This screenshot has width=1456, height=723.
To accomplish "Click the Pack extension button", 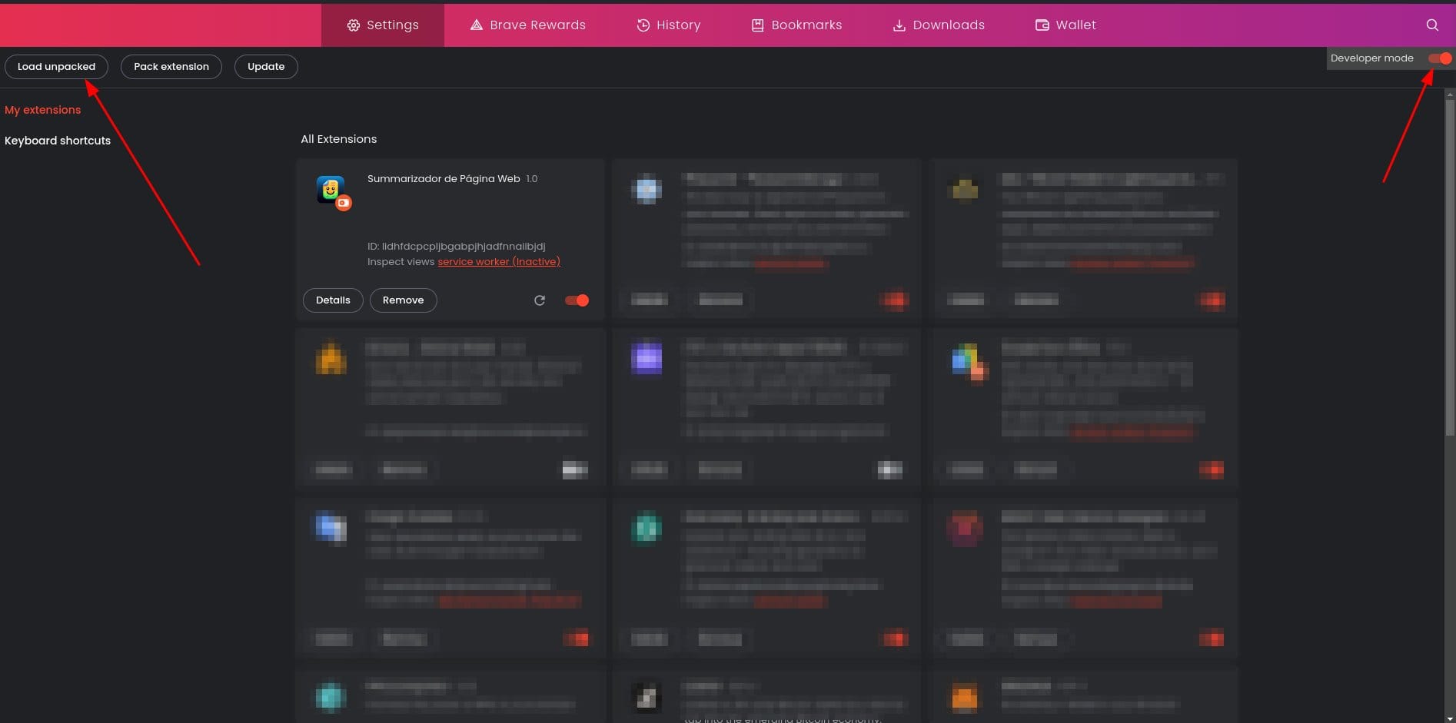I will click(x=171, y=67).
